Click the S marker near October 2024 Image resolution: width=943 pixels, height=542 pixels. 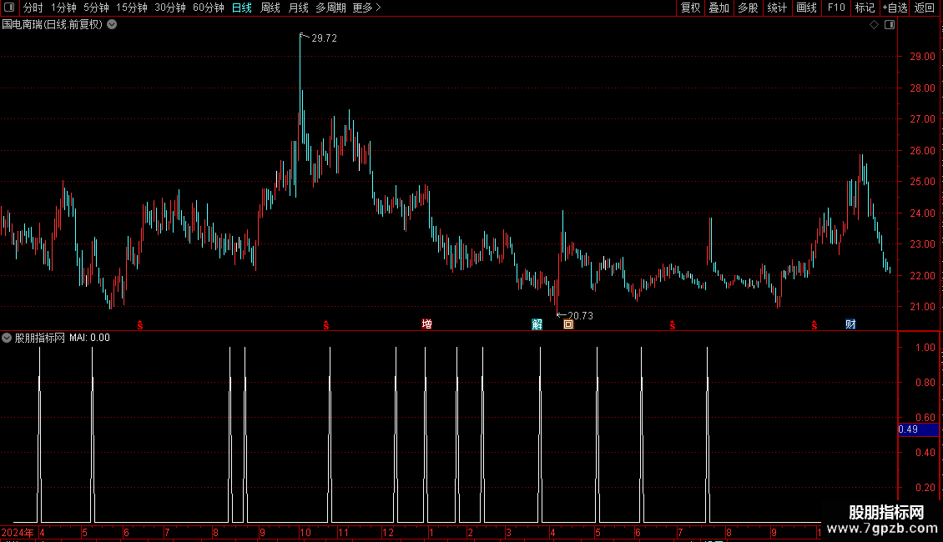click(326, 325)
